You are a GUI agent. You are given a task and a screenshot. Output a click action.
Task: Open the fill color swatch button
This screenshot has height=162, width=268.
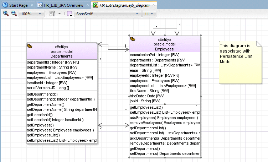(x=69, y=13)
